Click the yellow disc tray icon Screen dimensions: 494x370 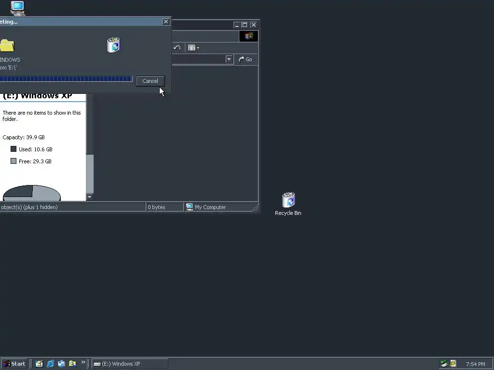[x=453, y=363]
